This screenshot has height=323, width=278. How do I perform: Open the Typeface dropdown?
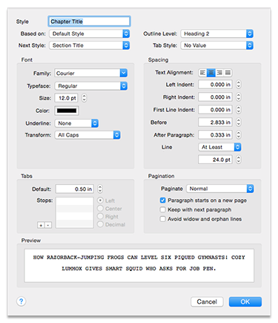[90, 86]
